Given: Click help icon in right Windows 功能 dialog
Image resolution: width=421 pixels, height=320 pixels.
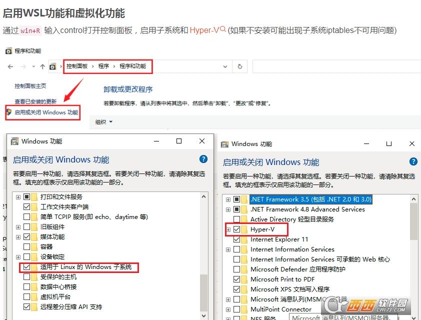Looking at the screenshot, I should [413, 161].
